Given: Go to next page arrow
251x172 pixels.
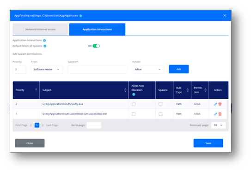Looking at the screenshot, I should pyautogui.click(x=43, y=125).
